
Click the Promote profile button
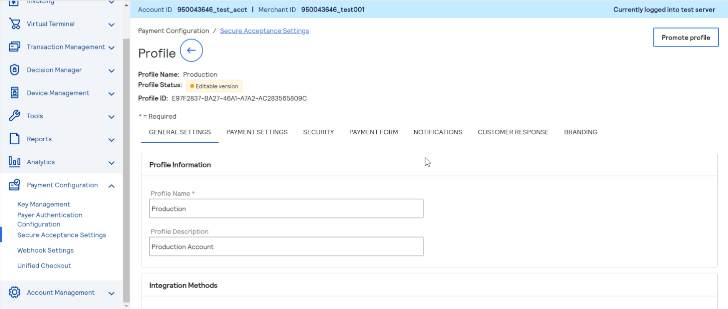(x=685, y=37)
